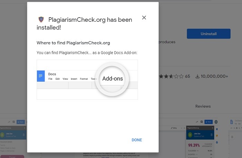The image size is (242, 158).
Task: Click the 10,000,000+ downloads text
Action: tap(214, 76)
